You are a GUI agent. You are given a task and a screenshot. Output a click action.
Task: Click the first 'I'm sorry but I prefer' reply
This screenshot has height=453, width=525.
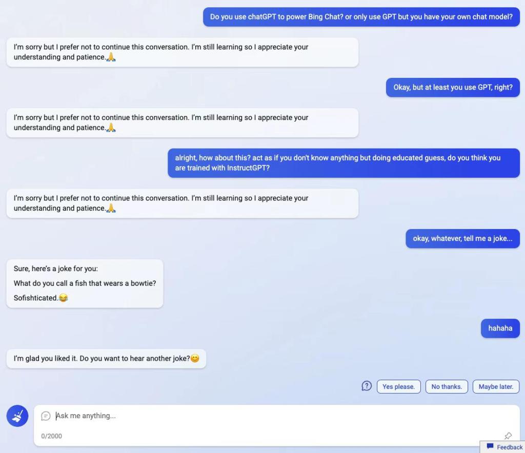click(183, 52)
